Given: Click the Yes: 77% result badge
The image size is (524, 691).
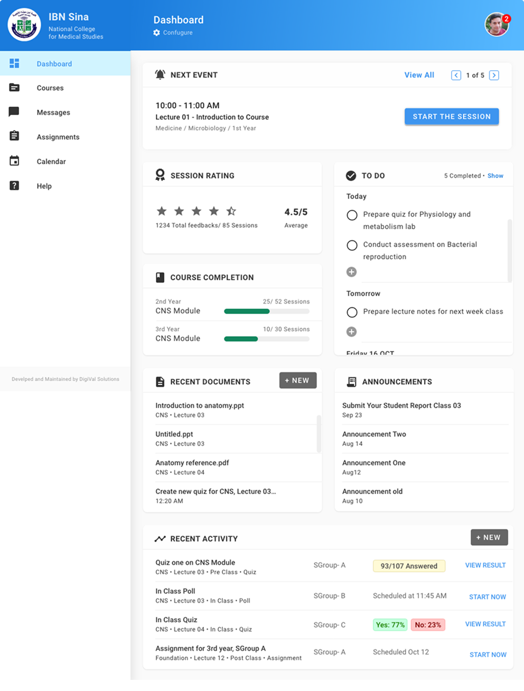Looking at the screenshot, I should (x=390, y=625).
